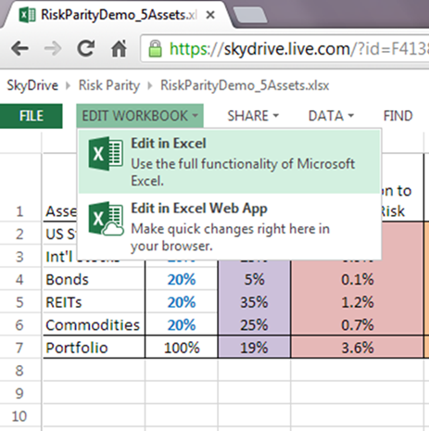Select row header 4
The width and height of the screenshot is (429, 431).
click(x=19, y=280)
